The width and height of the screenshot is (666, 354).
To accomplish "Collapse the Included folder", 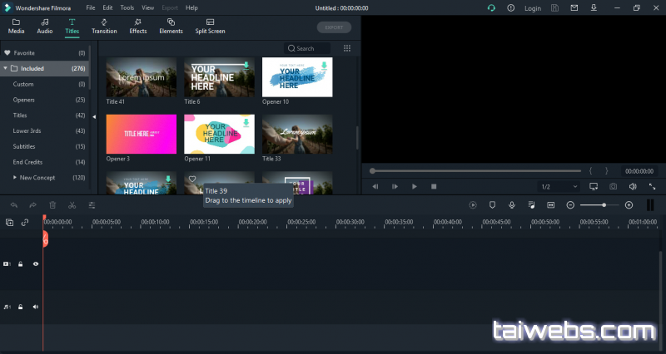I will [6, 68].
